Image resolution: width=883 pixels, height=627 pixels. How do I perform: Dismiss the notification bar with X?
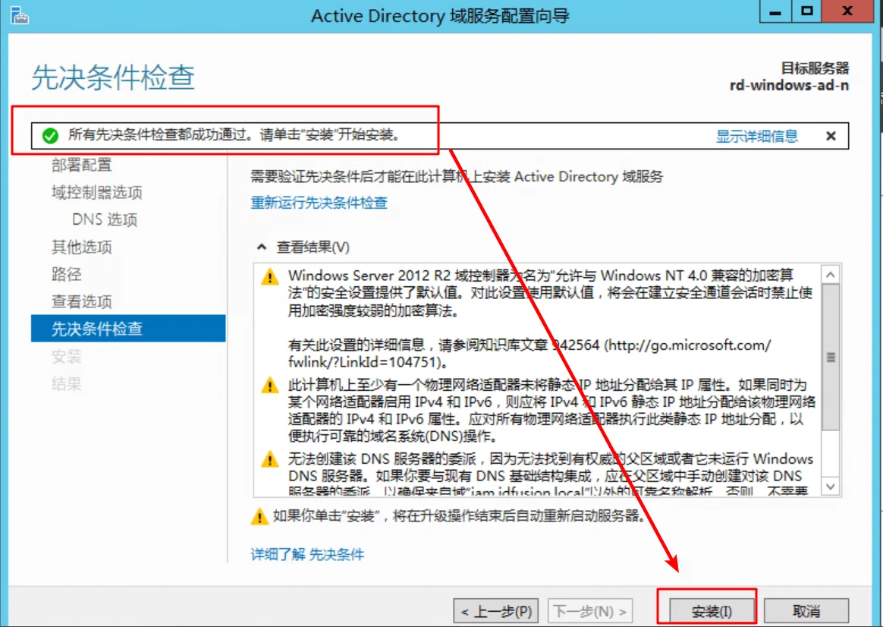click(831, 136)
